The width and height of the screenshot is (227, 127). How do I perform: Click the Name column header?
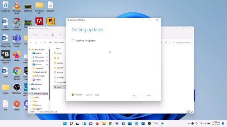point(58,48)
